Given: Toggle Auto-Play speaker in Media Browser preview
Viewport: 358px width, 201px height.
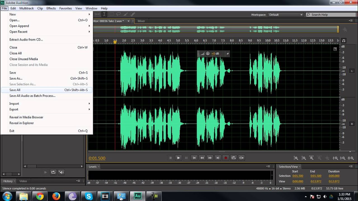Looking at the screenshot, I should pyautogui.click(x=61, y=172).
